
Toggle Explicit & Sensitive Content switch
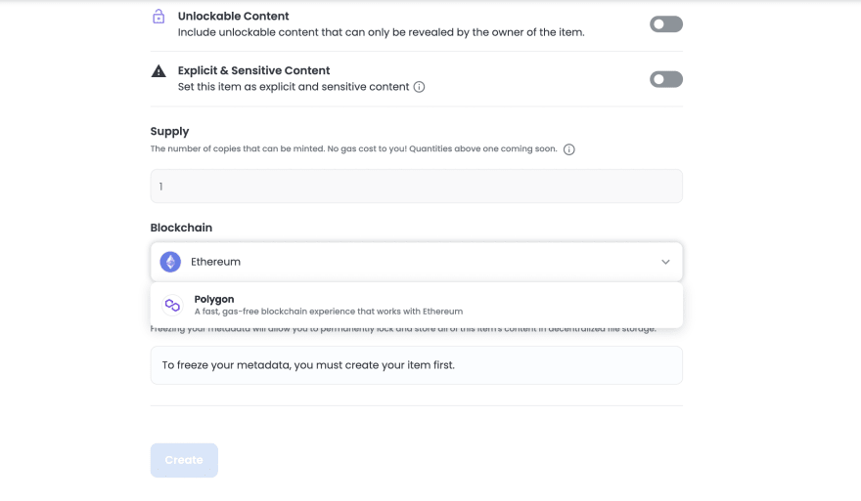pyautogui.click(x=665, y=79)
